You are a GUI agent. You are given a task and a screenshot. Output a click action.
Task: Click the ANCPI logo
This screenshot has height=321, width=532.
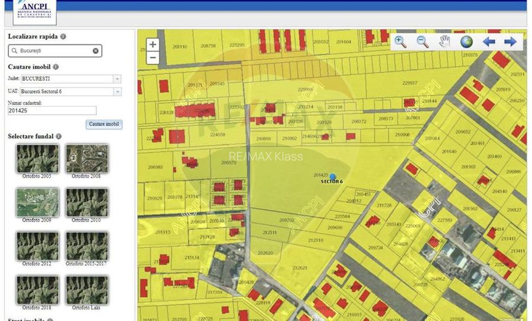point(35,12)
